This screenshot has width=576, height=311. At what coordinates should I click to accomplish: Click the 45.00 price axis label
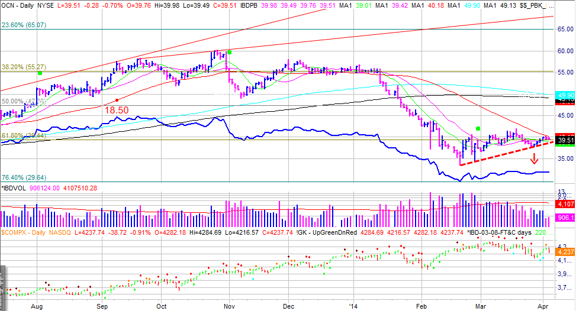click(x=566, y=115)
